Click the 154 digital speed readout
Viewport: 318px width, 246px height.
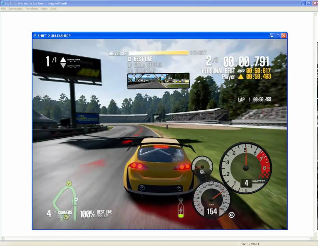[212, 211]
